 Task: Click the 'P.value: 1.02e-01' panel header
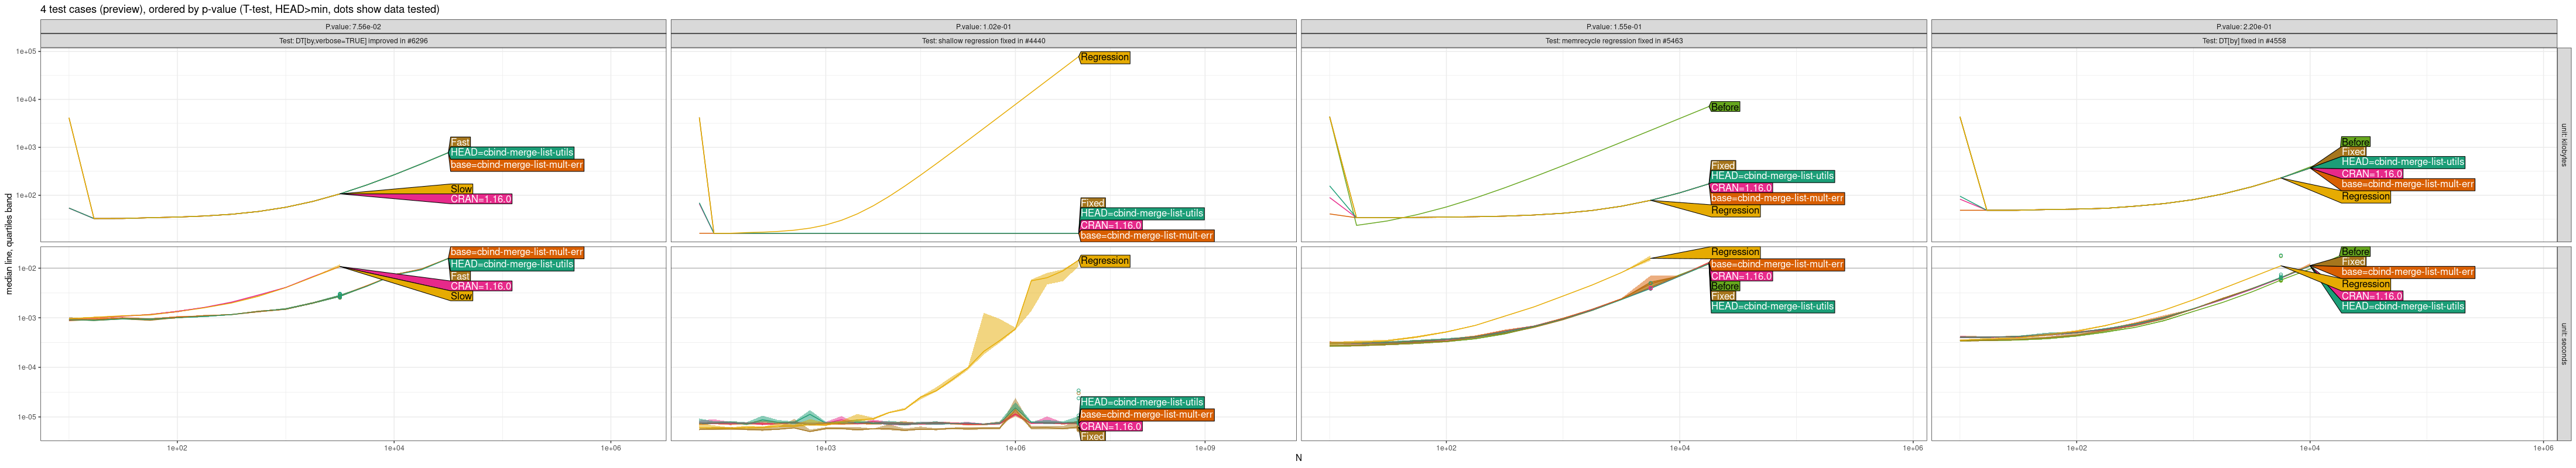983,27
